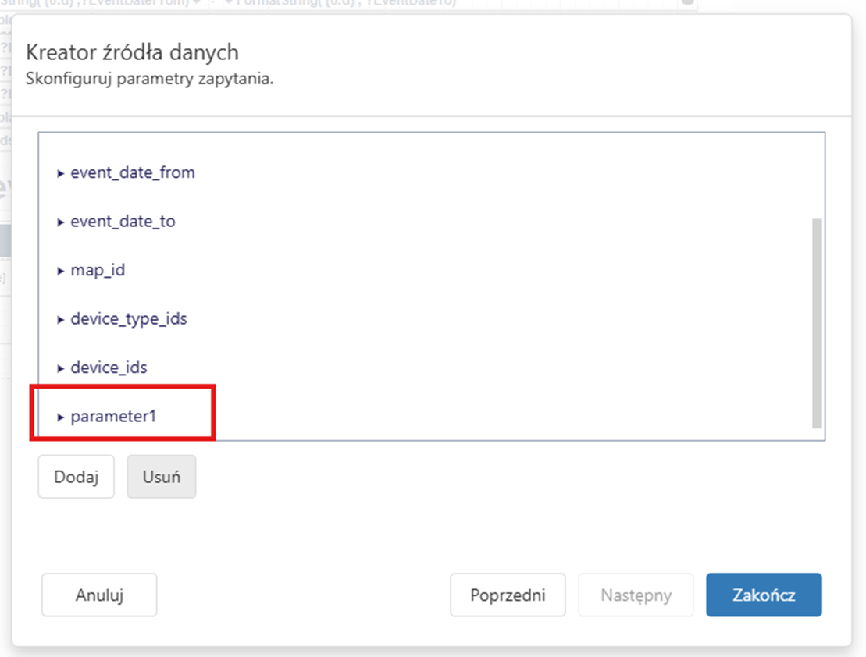Go back using the Poprzedni button

tap(508, 595)
